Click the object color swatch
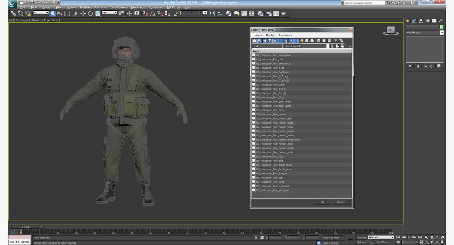454x245 pixels. 442,27
